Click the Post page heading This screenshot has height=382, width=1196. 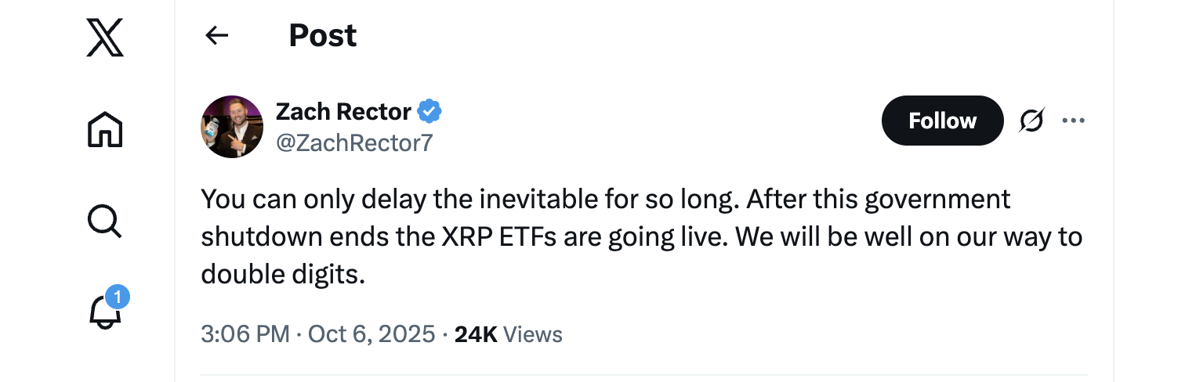click(323, 35)
